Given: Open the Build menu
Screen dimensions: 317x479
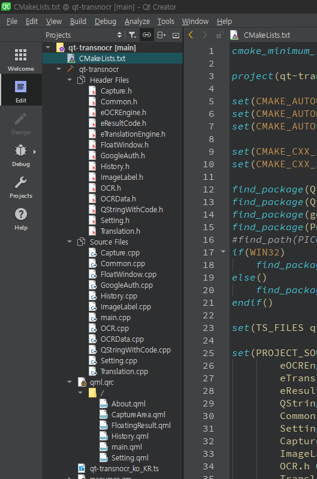Looking at the screenshot, I should (x=78, y=22).
